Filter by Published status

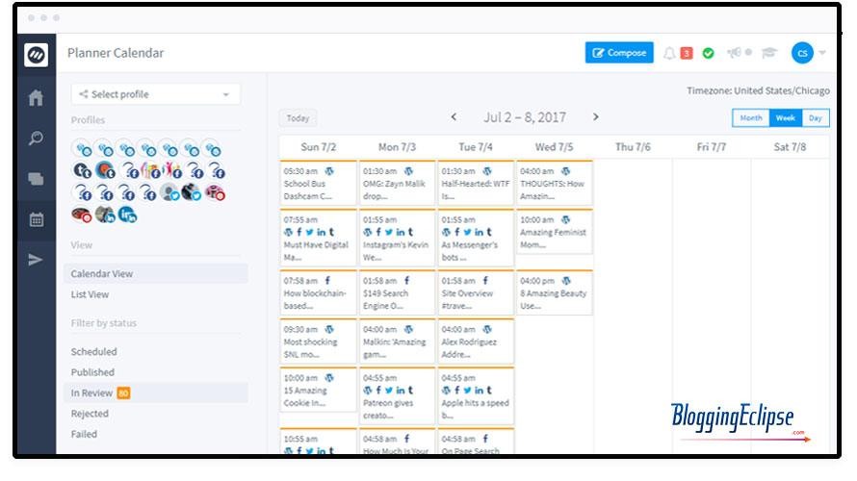(92, 372)
